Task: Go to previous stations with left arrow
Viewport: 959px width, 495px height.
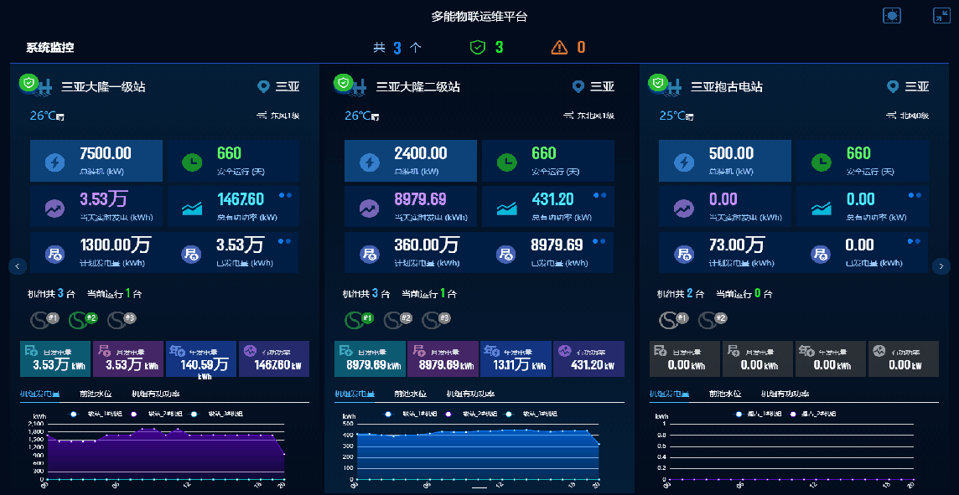Action: coord(17,266)
